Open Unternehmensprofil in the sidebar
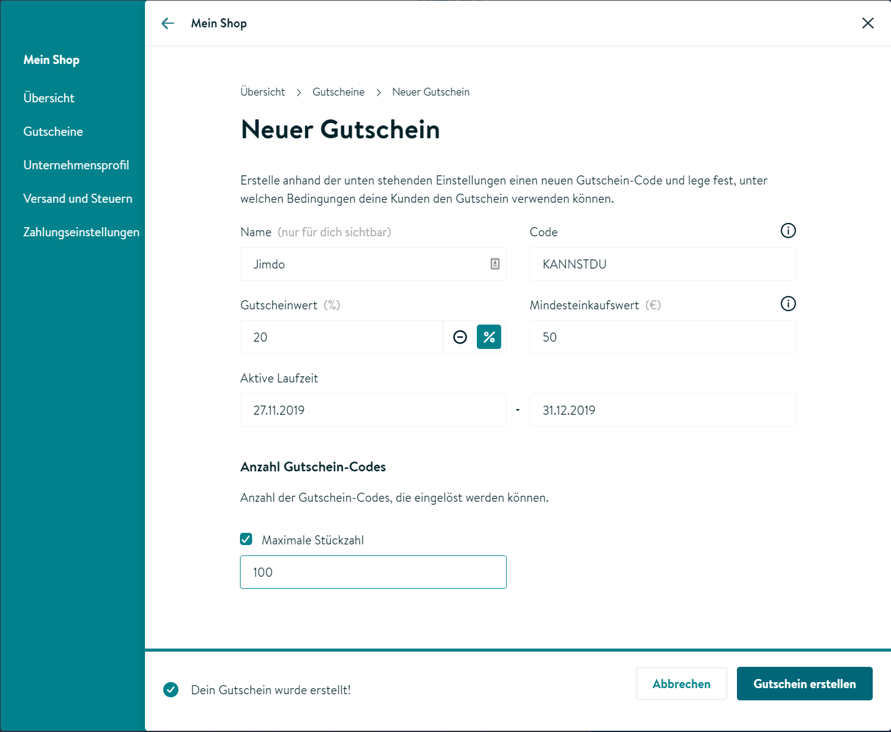The width and height of the screenshot is (891, 732). click(76, 165)
